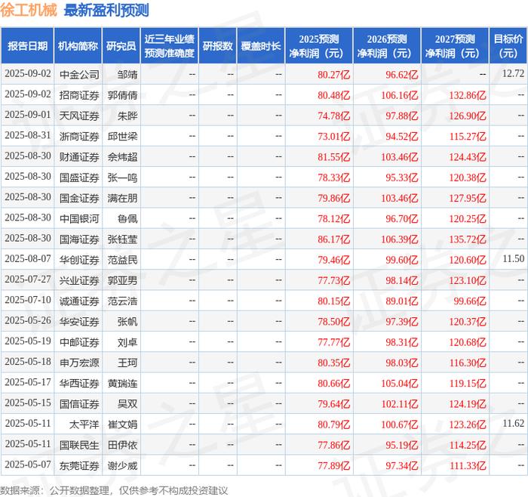Select 国金证券 institution cell
Screen dimensions: 528x497
pyautogui.click(x=79, y=198)
